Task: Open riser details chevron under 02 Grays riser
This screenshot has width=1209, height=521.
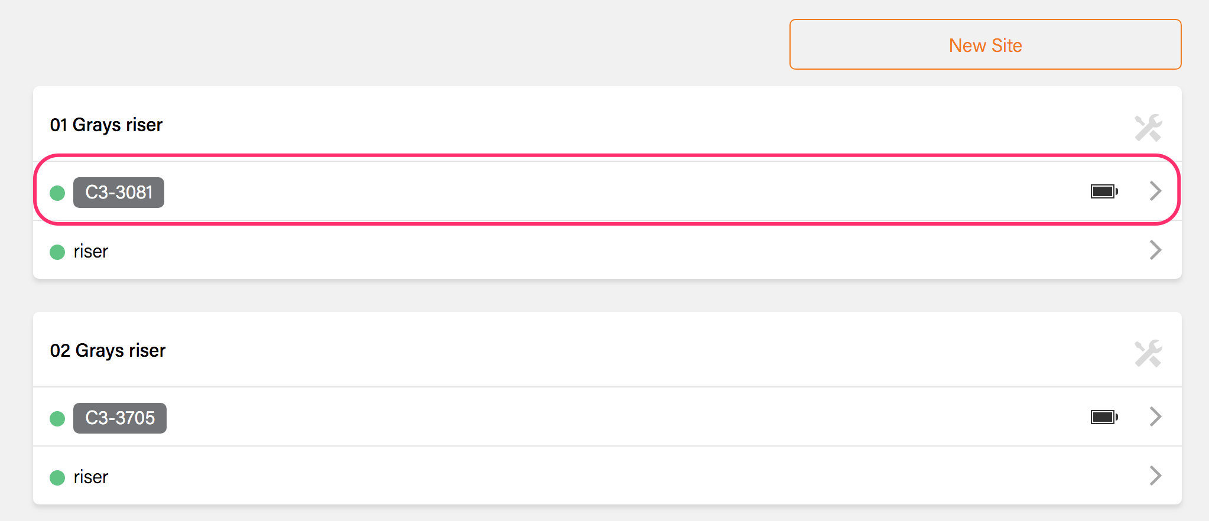Action: click(1155, 476)
